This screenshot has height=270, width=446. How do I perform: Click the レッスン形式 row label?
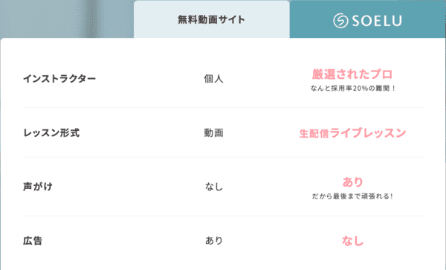coord(51,133)
